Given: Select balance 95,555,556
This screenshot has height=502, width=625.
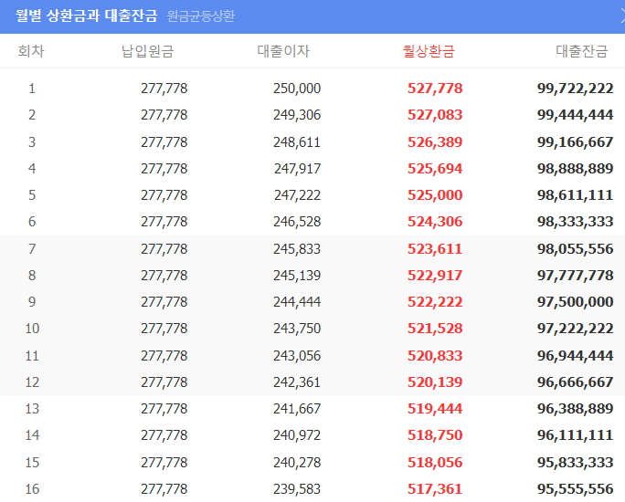Looking at the screenshot, I should tap(575, 489).
